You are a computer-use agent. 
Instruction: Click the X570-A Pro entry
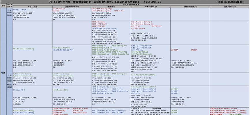[119, 11]
